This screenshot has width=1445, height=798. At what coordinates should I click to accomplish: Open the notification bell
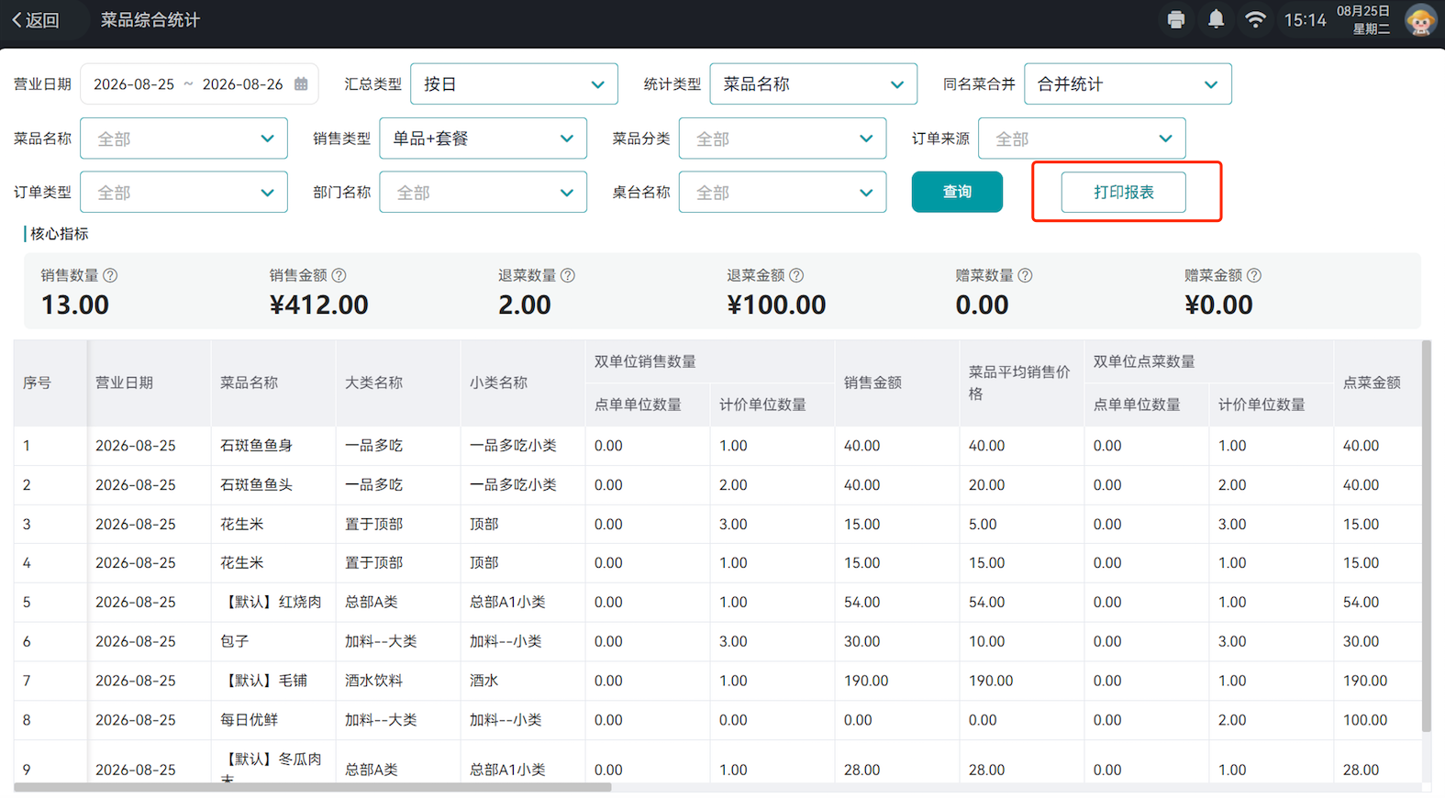1216,19
